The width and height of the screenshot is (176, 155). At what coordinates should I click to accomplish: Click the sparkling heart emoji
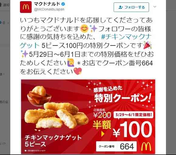[78, 71]
